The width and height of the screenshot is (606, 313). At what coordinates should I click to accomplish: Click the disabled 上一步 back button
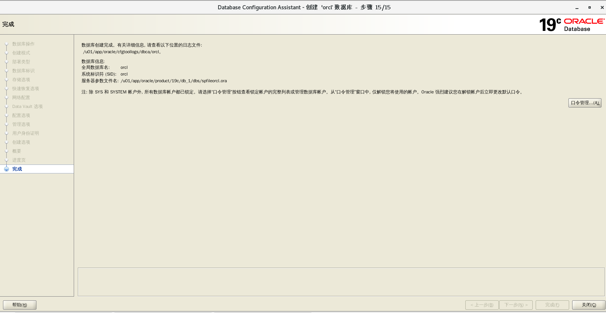(482, 305)
